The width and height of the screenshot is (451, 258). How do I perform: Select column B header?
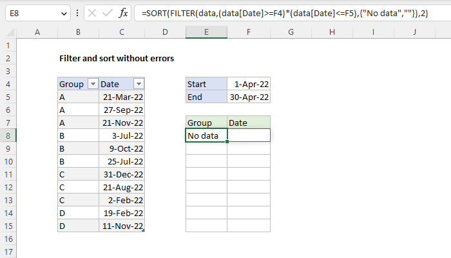pyautogui.click(x=78, y=32)
